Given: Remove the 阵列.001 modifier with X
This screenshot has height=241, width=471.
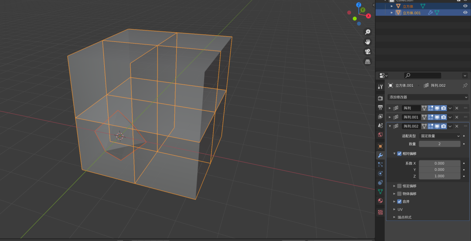Looking at the screenshot, I should [457, 117].
